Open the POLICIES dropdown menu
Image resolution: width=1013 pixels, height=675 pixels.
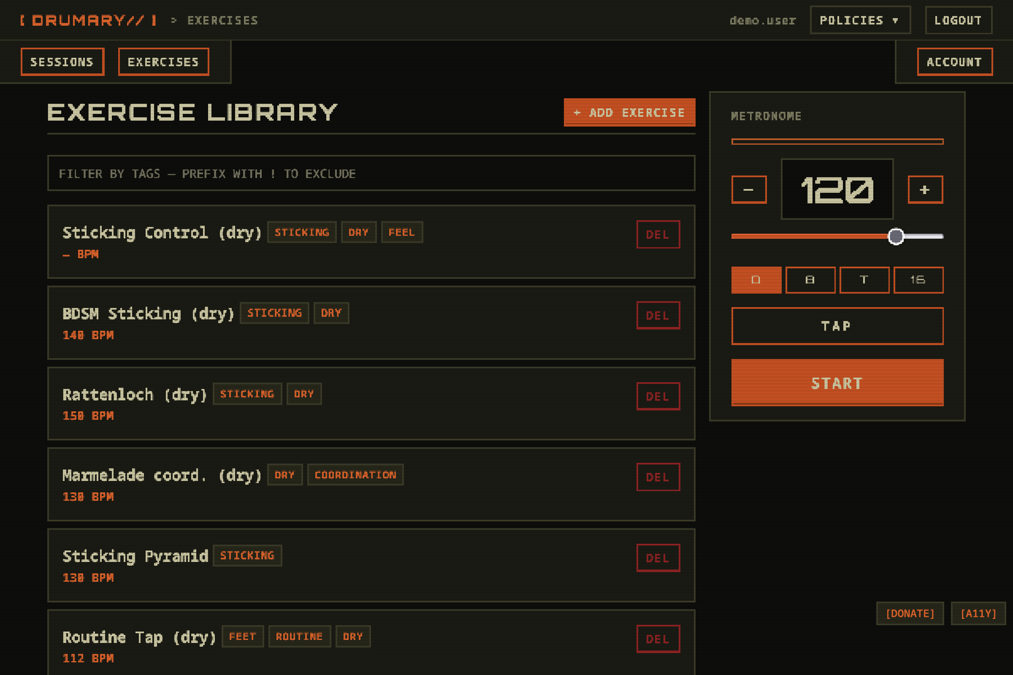860,20
